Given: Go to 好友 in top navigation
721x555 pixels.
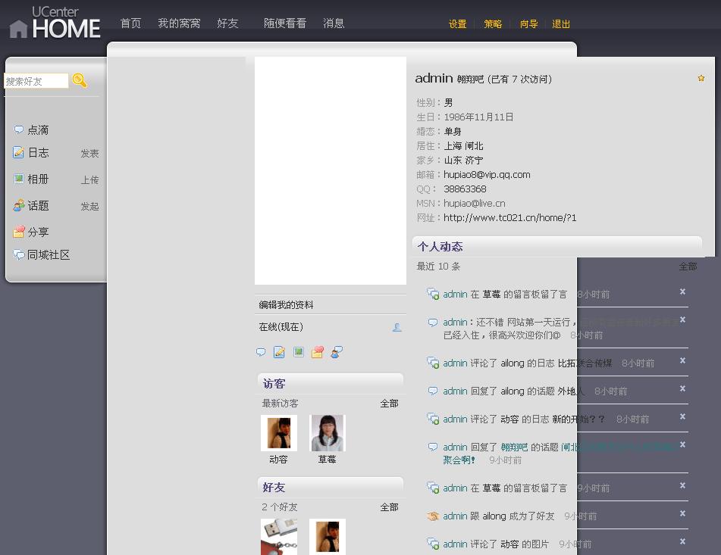Looking at the screenshot, I should pos(227,23).
